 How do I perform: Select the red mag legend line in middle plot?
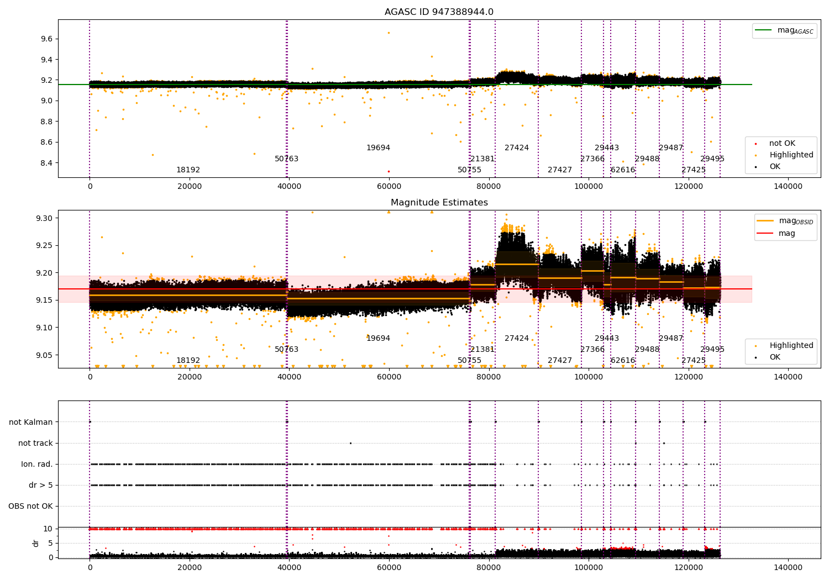coord(765,233)
